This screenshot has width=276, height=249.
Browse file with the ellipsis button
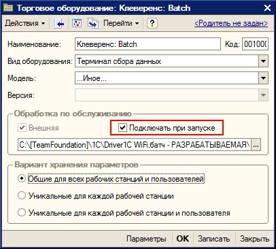pos(256,145)
